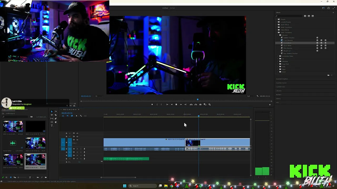Image resolution: width=337 pixels, height=189 pixels.
Task: Solo audio track A2
Action: (x=81, y=152)
